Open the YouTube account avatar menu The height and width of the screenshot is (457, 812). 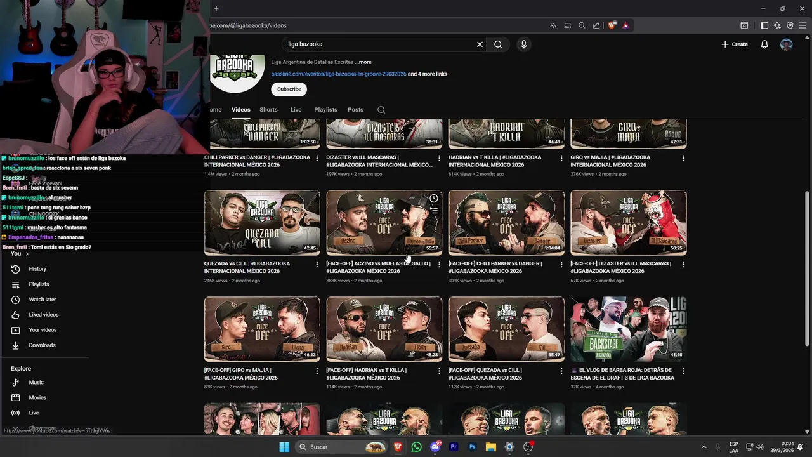point(786,44)
